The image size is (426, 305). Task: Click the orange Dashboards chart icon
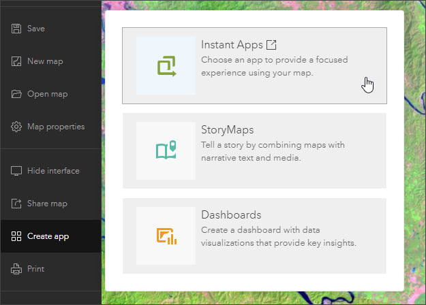click(x=166, y=236)
